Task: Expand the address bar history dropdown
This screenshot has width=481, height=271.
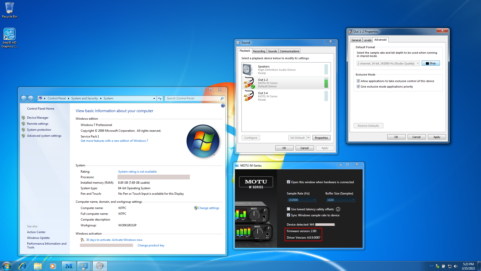Action: [154, 99]
